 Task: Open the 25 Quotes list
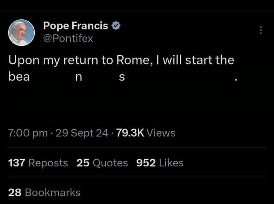point(102,163)
